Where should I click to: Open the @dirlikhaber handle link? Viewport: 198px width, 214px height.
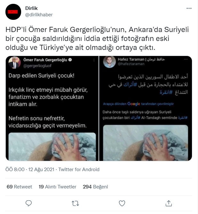coord(39,15)
